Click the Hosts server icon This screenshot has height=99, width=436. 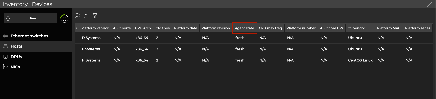[5, 46]
